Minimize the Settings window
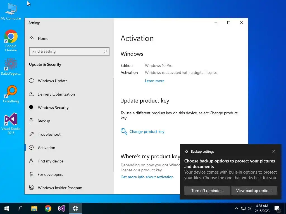 point(216,23)
